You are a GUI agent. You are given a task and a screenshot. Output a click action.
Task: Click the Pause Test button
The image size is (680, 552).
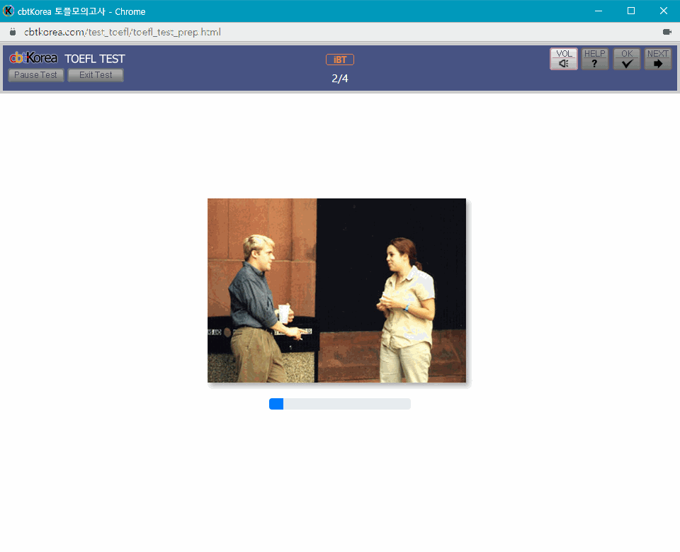[36, 75]
